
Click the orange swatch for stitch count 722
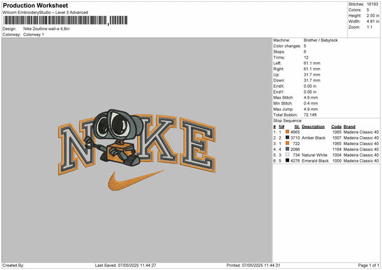click(x=288, y=143)
